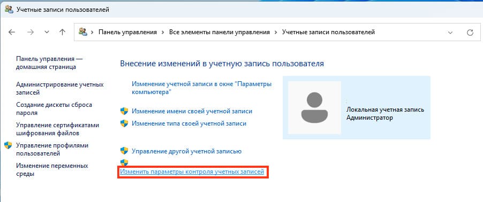
Task: Click the user avatar picture
Action: [x=314, y=107]
